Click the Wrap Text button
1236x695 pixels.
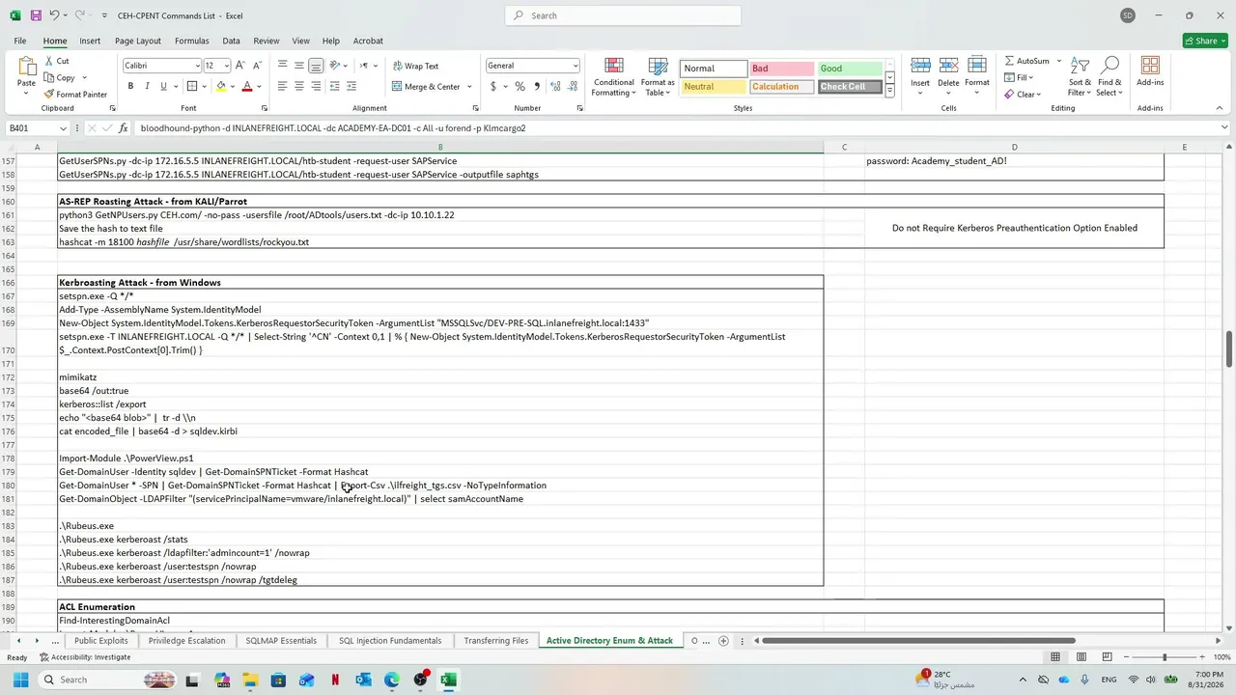416,66
